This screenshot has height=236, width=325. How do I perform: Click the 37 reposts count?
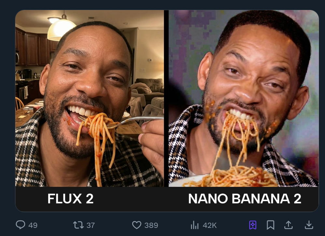(x=91, y=225)
